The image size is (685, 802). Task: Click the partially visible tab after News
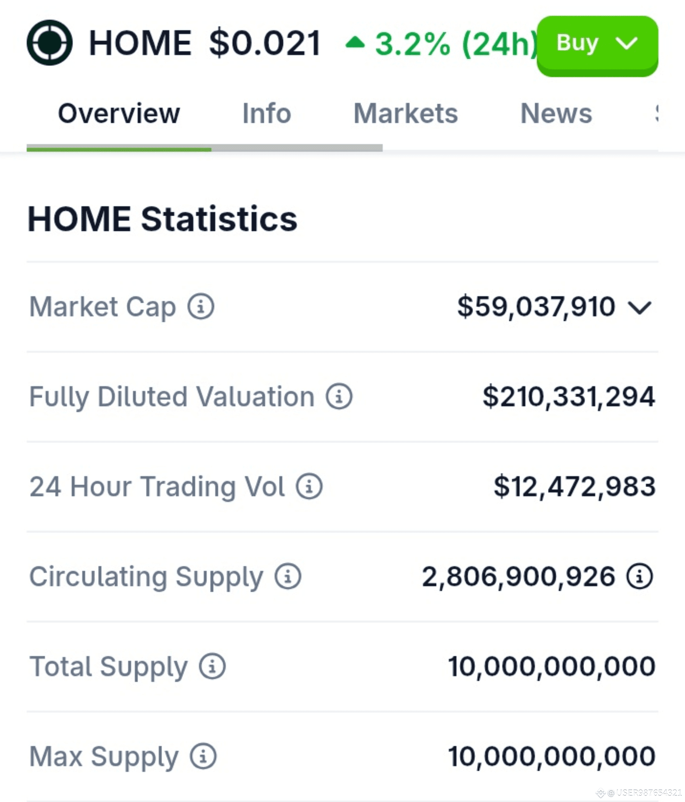click(656, 113)
